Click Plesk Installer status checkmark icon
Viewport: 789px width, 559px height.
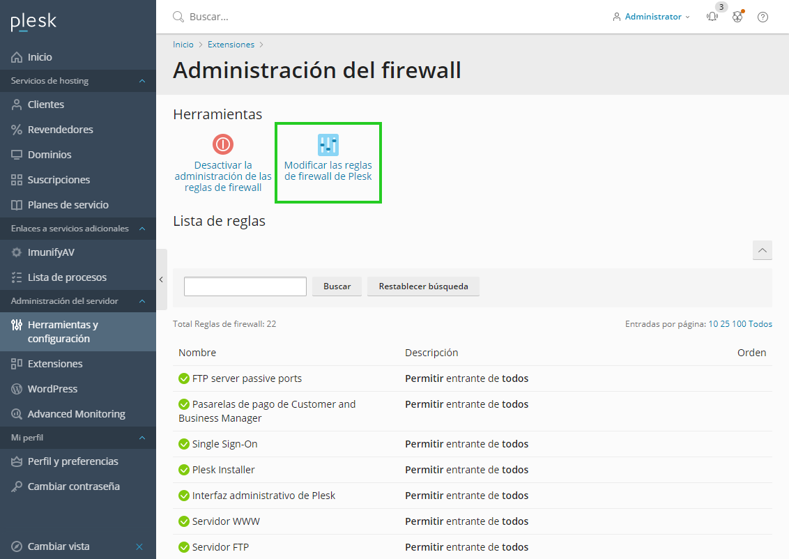pyautogui.click(x=184, y=470)
